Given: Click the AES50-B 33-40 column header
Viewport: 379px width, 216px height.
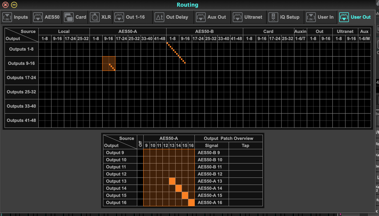Looking at the screenshot, I should 224,39.
